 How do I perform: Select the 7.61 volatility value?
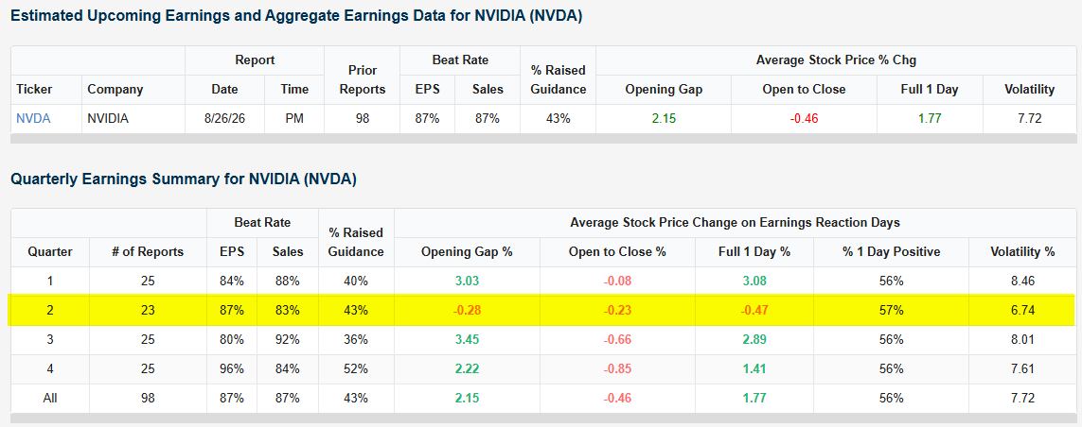[1024, 368]
